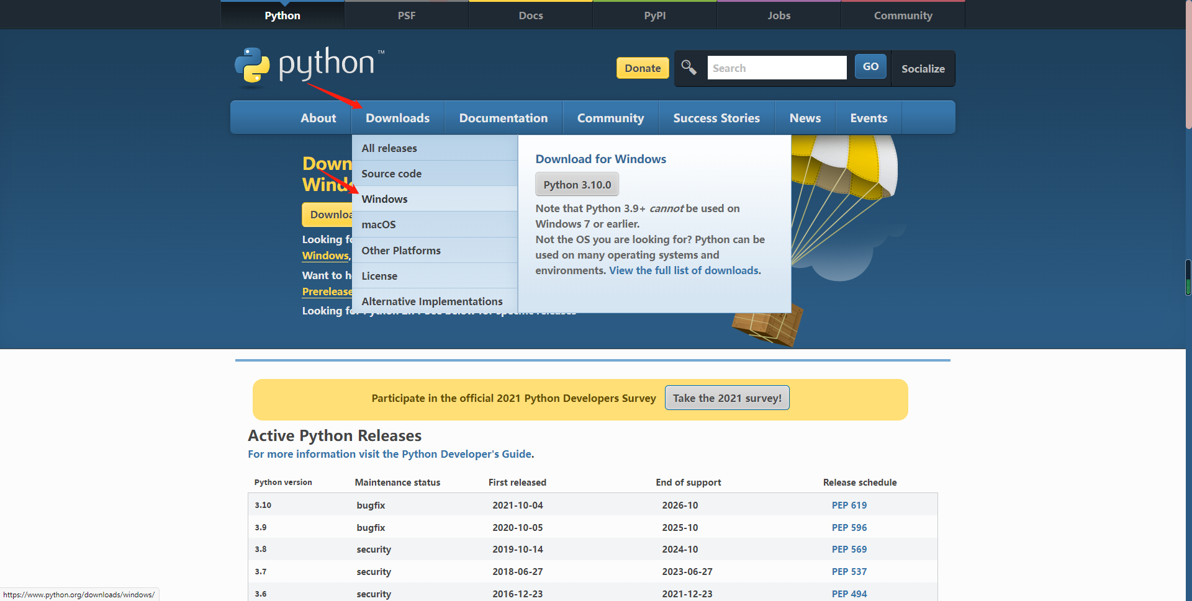Open the Success Stories navigation menu

coord(716,118)
